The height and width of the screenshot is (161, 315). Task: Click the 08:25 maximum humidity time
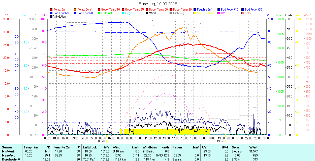[x=58, y=155]
